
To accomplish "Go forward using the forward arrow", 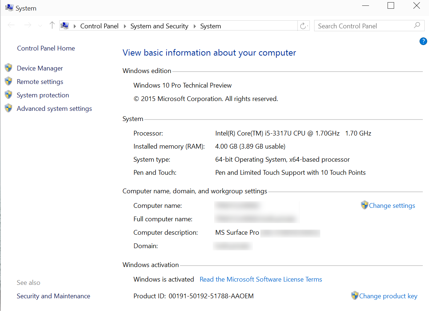I will click(x=28, y=25).
